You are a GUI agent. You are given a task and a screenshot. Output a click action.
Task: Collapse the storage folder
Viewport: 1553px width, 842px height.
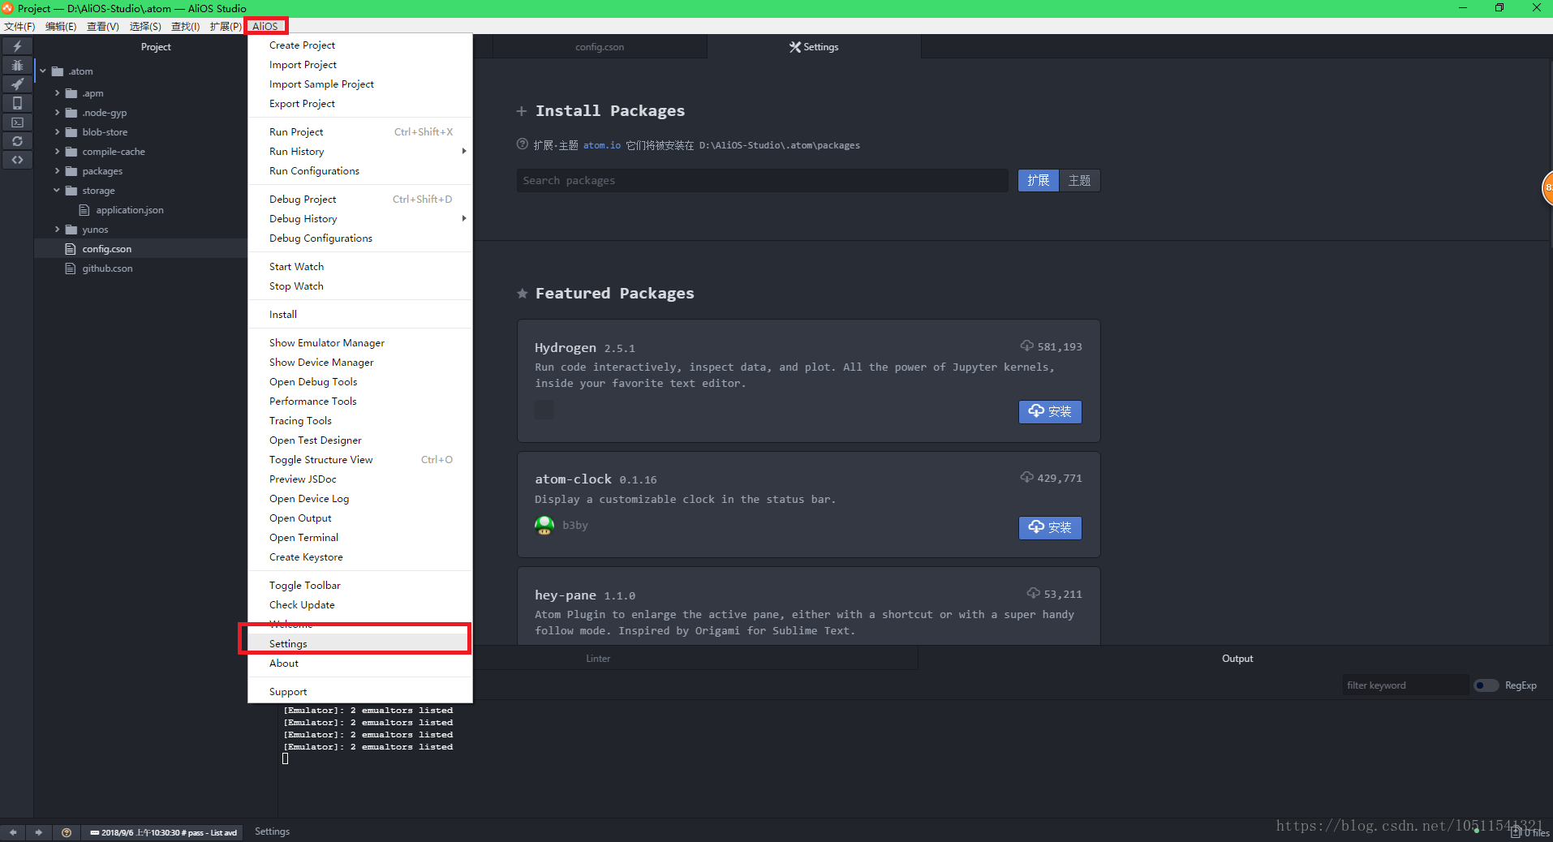57,191
